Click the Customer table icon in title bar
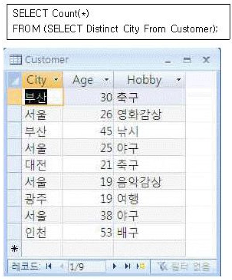 point(16,60)
